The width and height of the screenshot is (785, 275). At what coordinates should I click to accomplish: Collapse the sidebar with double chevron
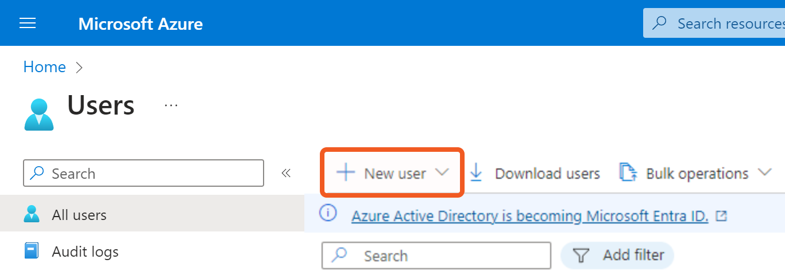(286, 174)
